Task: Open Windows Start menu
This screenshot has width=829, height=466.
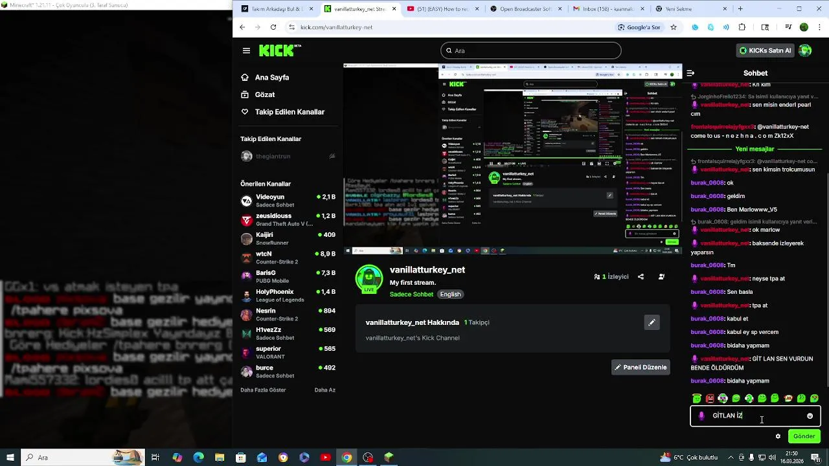Action: coord(9,458)
